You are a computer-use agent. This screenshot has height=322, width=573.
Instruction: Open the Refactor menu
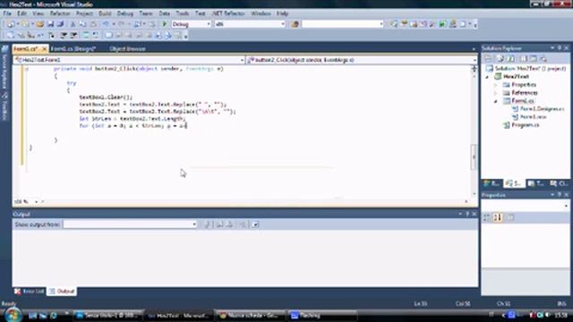pyautogui.click(x=60, y=13)
